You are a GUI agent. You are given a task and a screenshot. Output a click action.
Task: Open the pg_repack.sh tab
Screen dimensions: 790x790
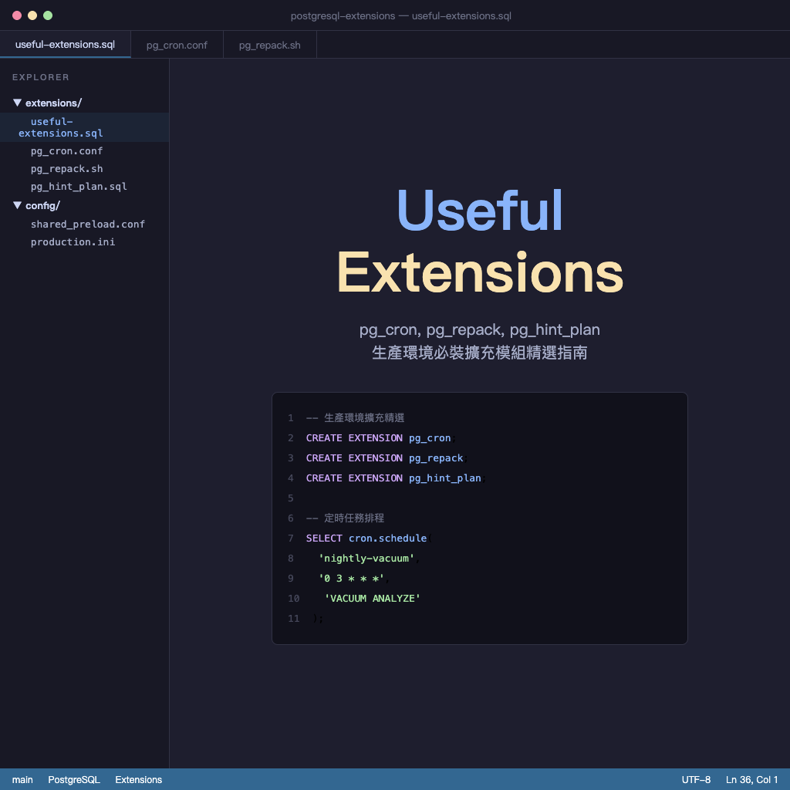click(x=269, y=45)
